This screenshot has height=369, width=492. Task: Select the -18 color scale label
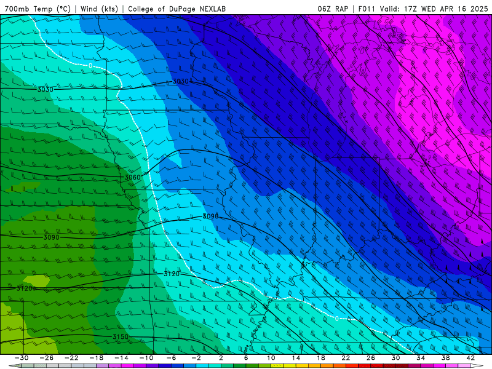[97, 358]
